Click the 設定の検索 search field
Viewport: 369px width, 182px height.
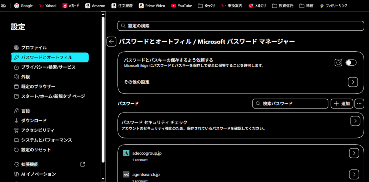click(x=240, y=26)
